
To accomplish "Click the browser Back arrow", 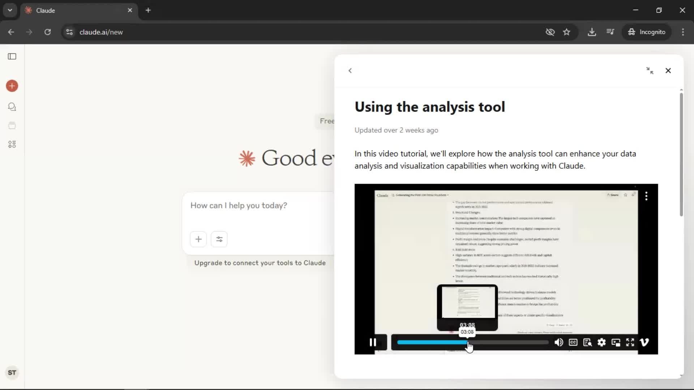I will click(x=11, y=32).
